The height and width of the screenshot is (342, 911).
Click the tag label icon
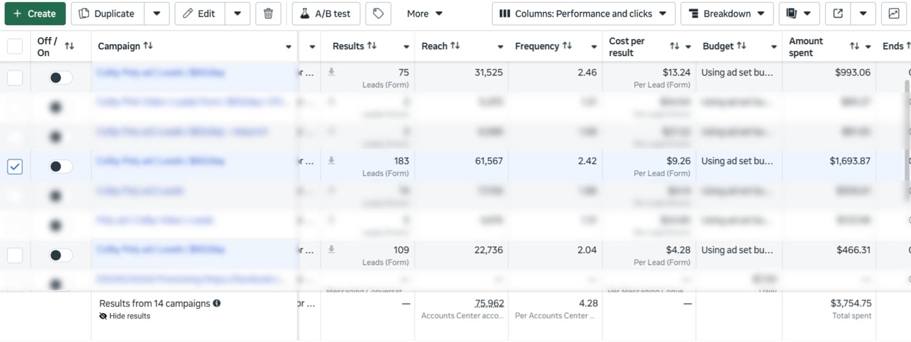(379, 14)
